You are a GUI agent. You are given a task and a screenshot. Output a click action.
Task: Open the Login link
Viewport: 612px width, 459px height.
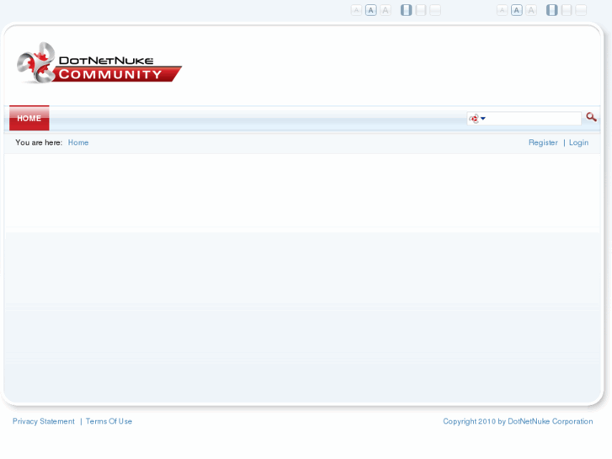[x=578, y=142]
